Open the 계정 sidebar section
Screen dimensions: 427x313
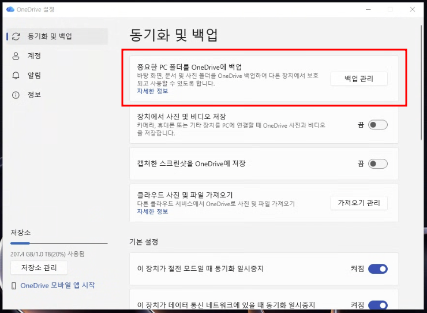click(57, 56)
